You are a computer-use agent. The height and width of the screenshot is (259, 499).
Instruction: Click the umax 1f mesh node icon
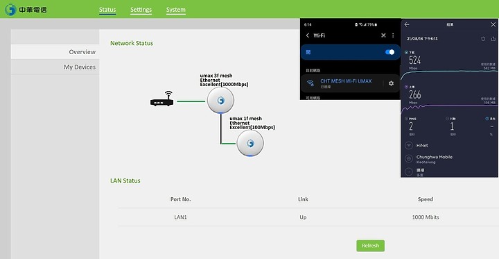click(x=250, y=143)
